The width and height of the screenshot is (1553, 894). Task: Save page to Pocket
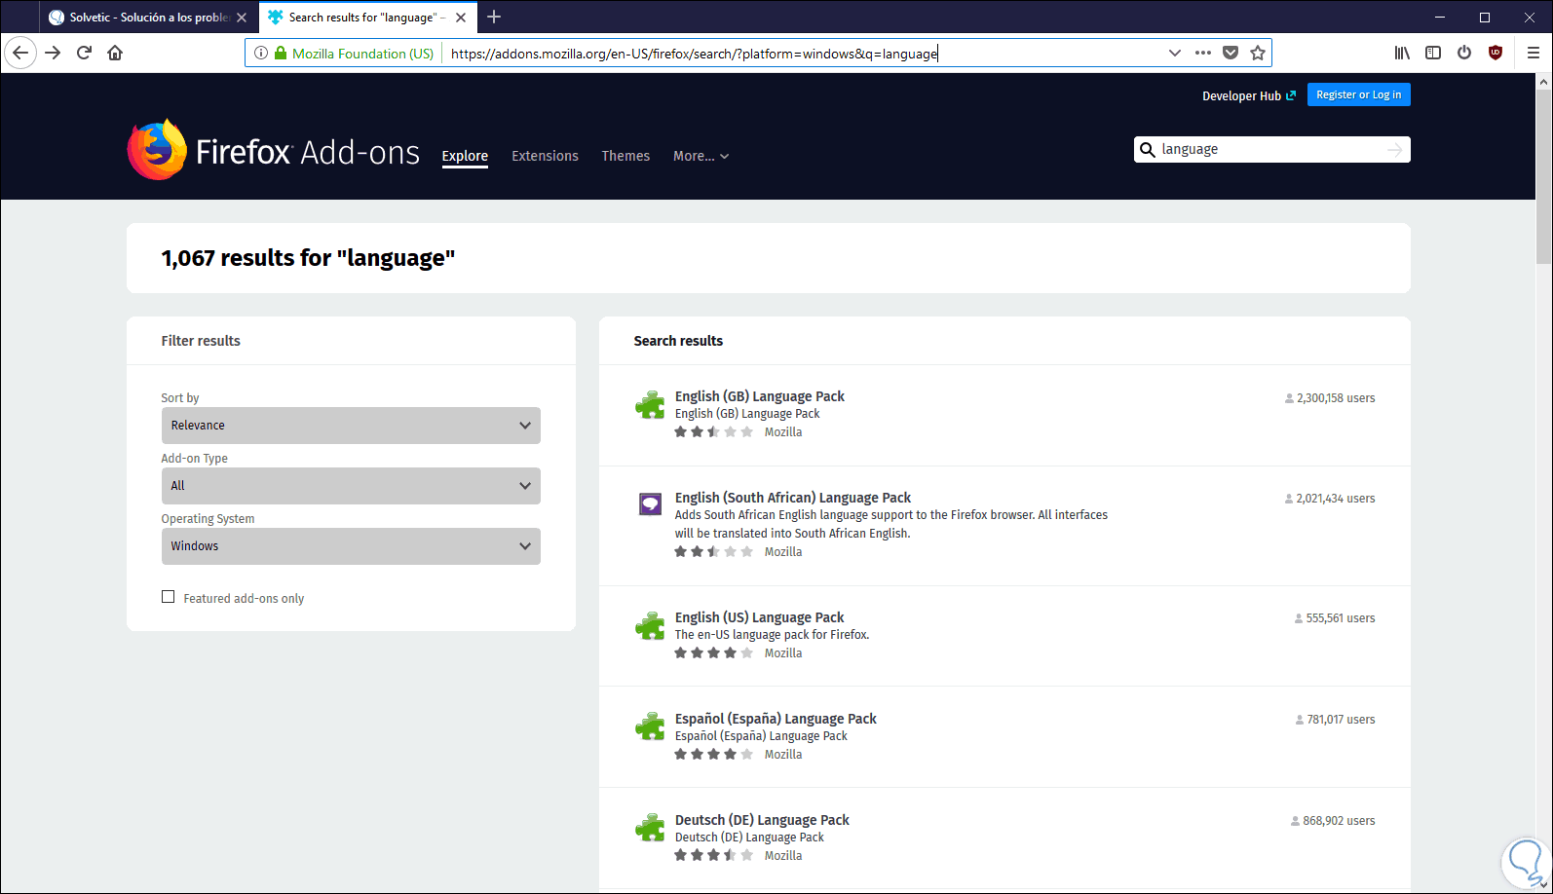(x=1231, y=54)
